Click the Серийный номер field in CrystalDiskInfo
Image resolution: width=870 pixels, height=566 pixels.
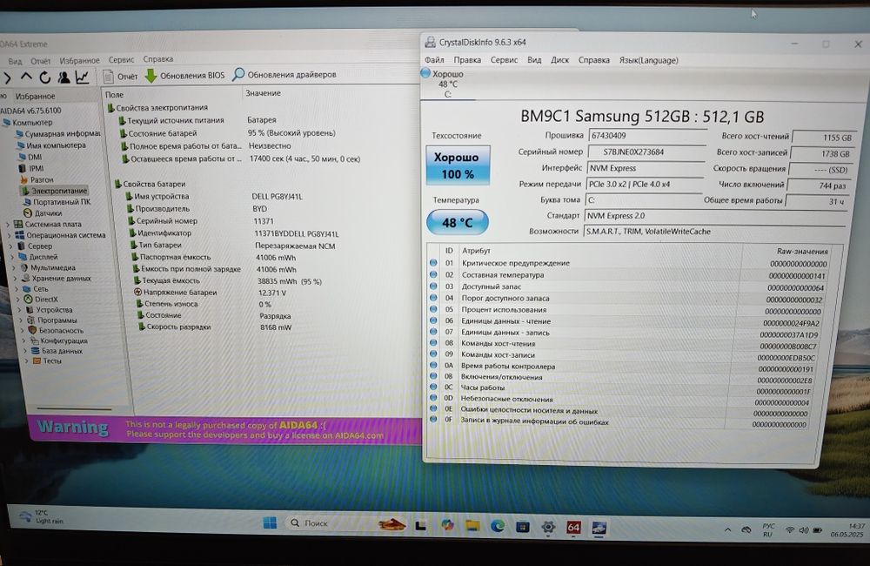pos(646,152)
